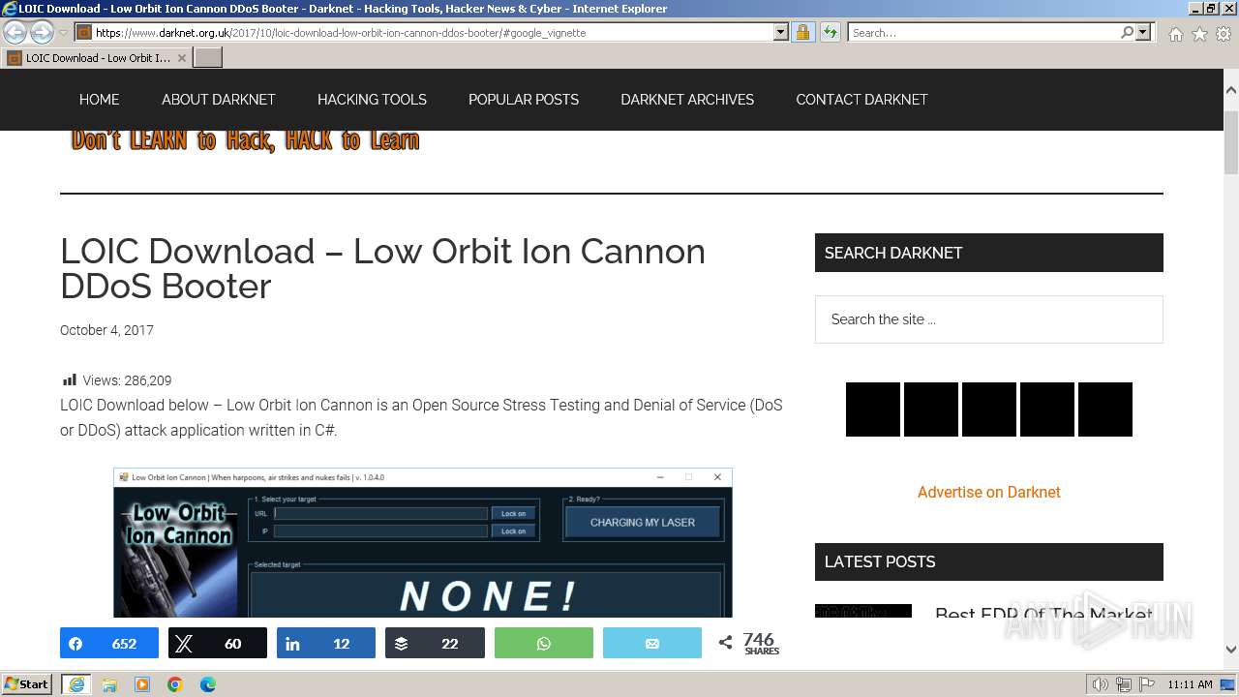
Task: Click the browser Back arrow button
Action: pyautogui.click(x=15, y=33)
